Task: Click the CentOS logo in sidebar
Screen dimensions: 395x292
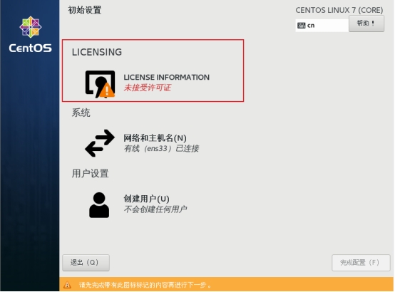Action: (31, 35)
